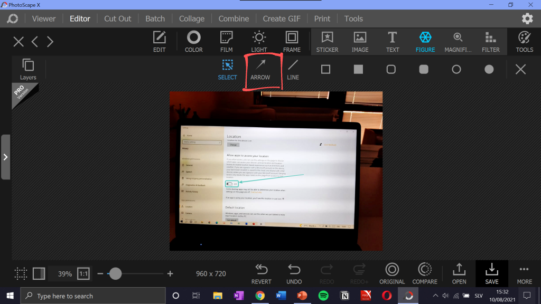Click the PhotoScape home logo icon

coord(13,18)
